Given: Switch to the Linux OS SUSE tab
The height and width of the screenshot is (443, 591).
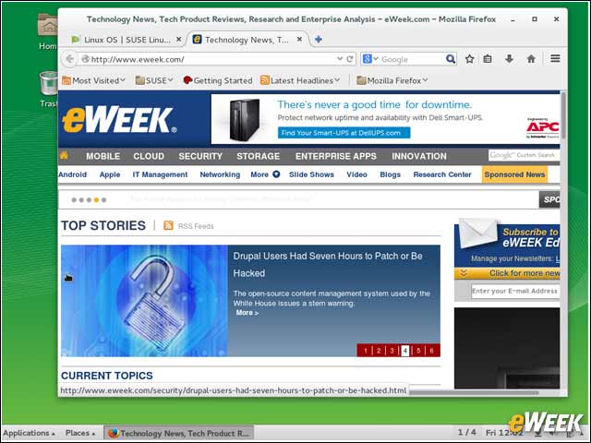Looking at the screenshot, I should [127, 40].
